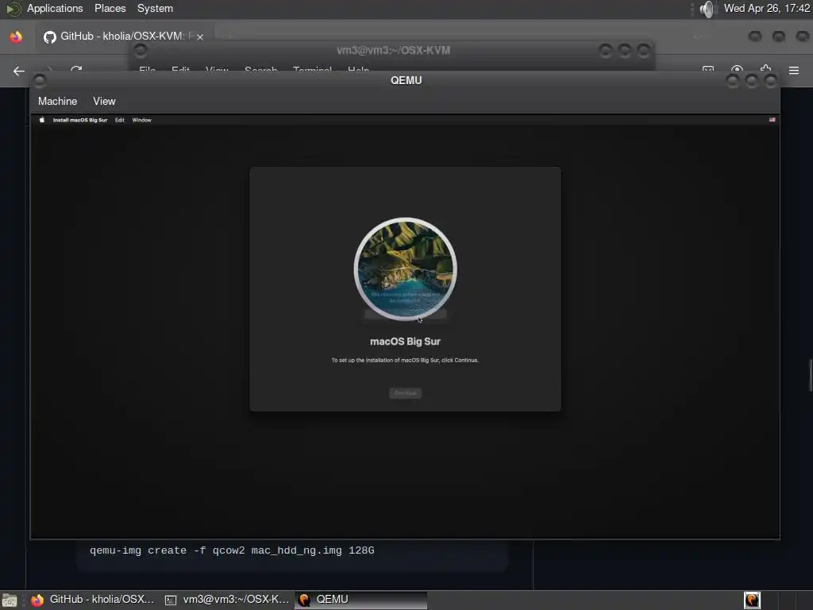Open the Window menu in macOS installer

coord(141,120)
